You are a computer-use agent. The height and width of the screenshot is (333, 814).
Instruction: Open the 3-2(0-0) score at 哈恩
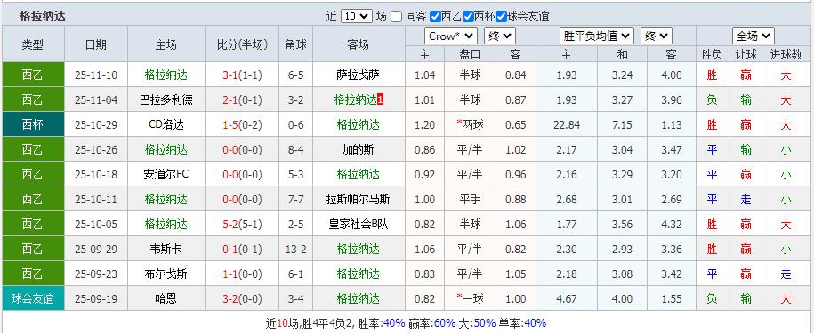pos(243,299)
